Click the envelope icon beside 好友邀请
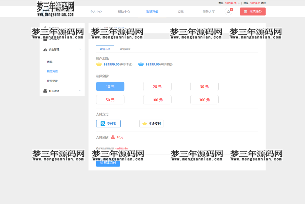 click(45, 90)
